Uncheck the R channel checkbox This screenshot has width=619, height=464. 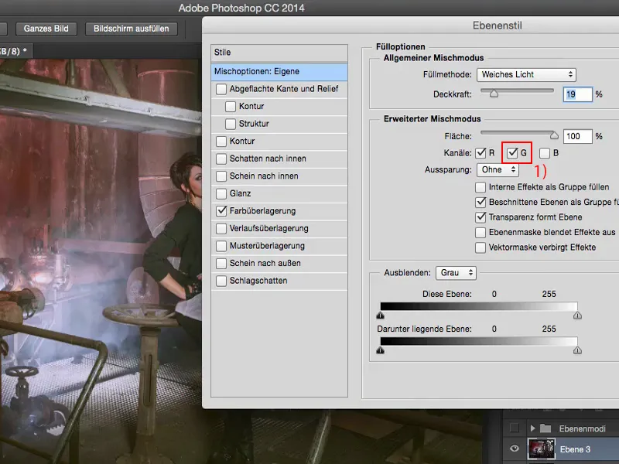point(480,152)
